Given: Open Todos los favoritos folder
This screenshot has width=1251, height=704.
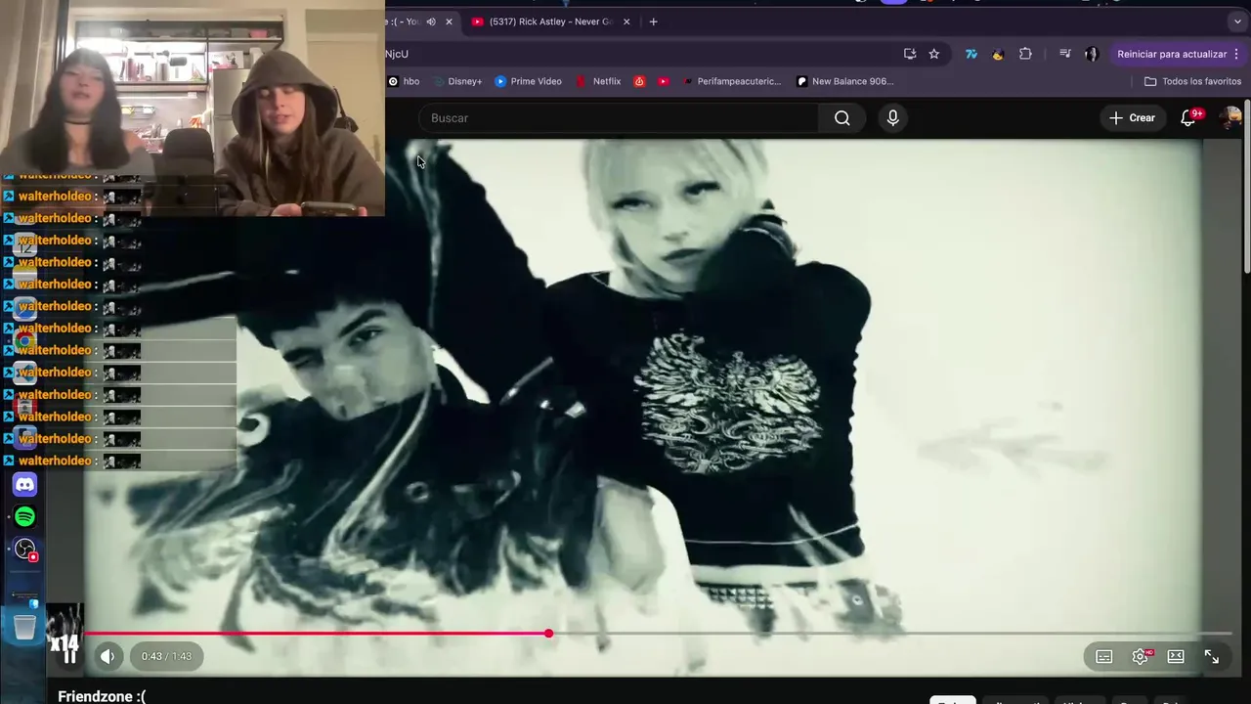Looking at the screenshot, I should [x=1192, y=81].
